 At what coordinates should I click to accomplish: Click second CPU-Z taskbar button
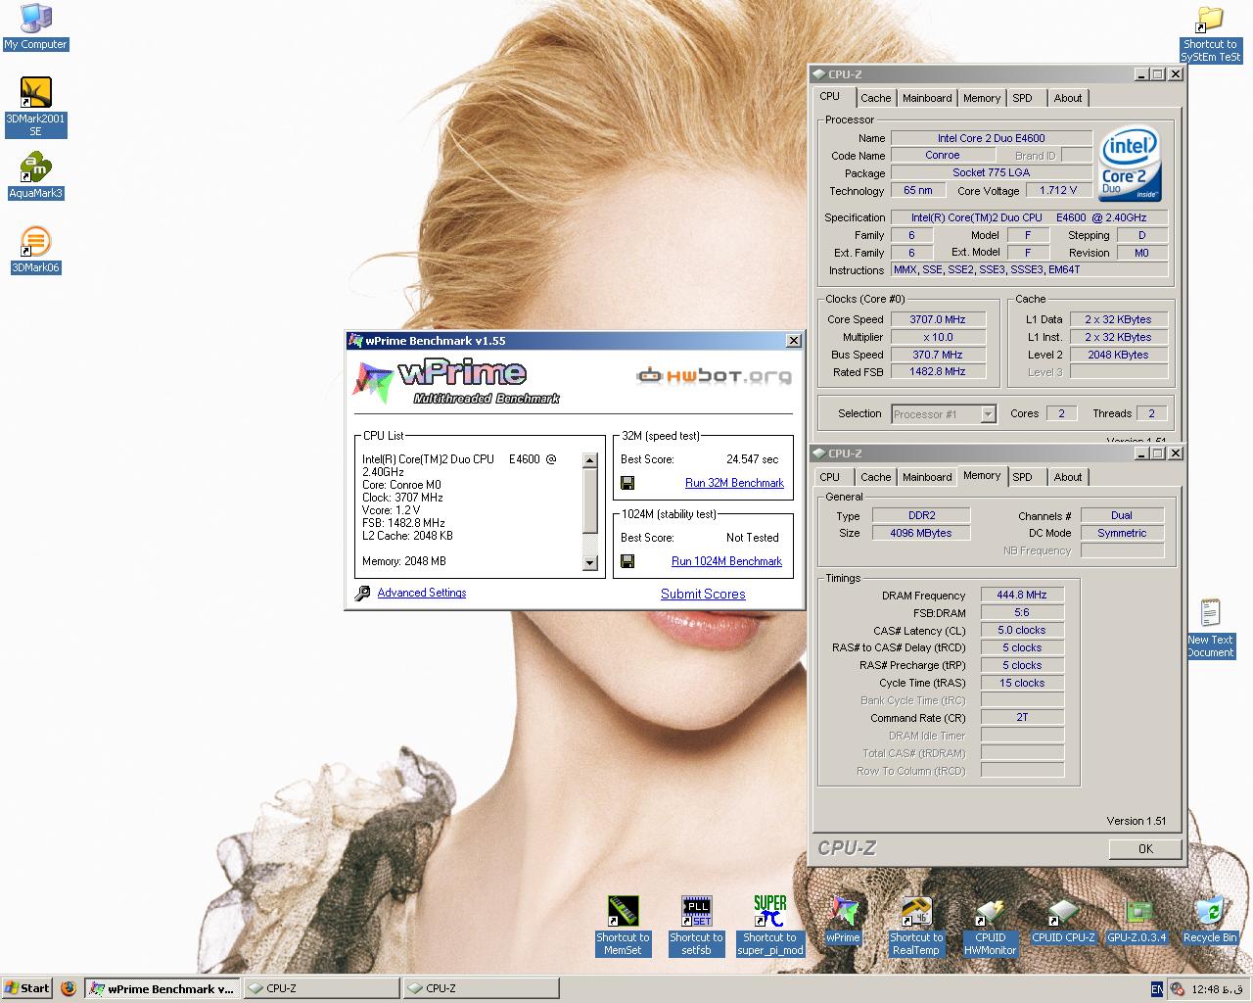coord(482,988)
